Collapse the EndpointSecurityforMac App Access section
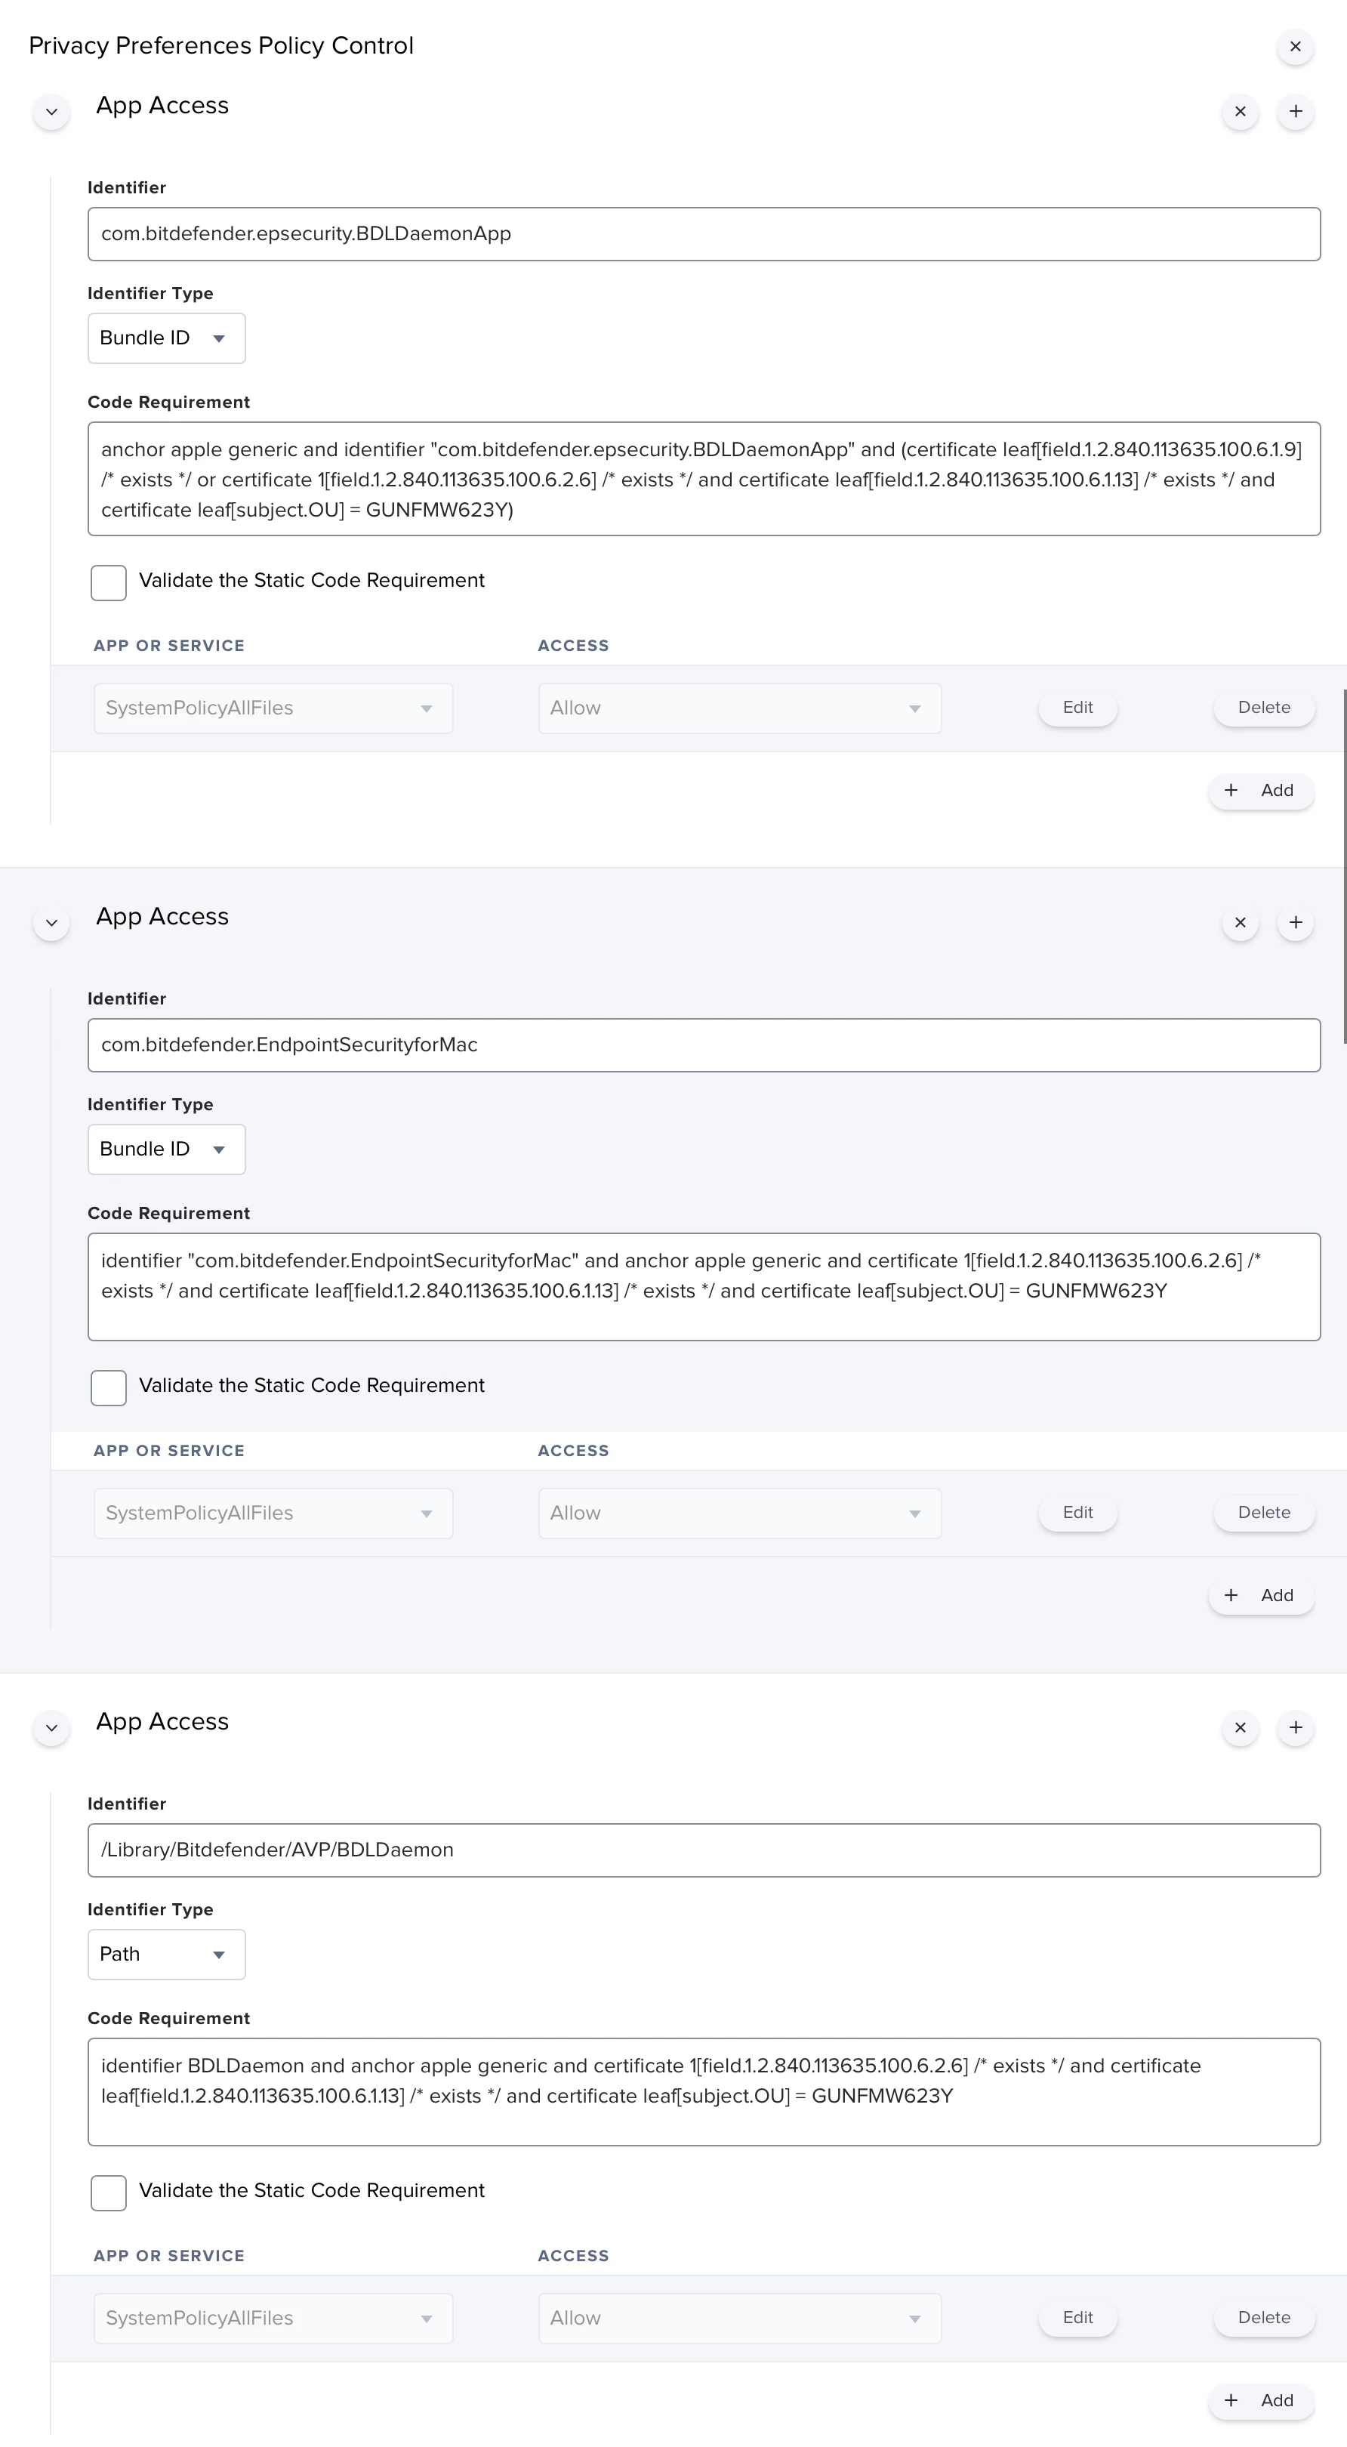 point(51,922)
